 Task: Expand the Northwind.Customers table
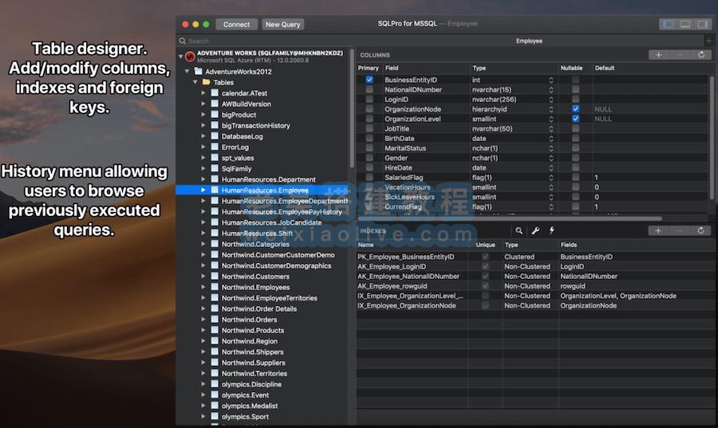[203, 277]
